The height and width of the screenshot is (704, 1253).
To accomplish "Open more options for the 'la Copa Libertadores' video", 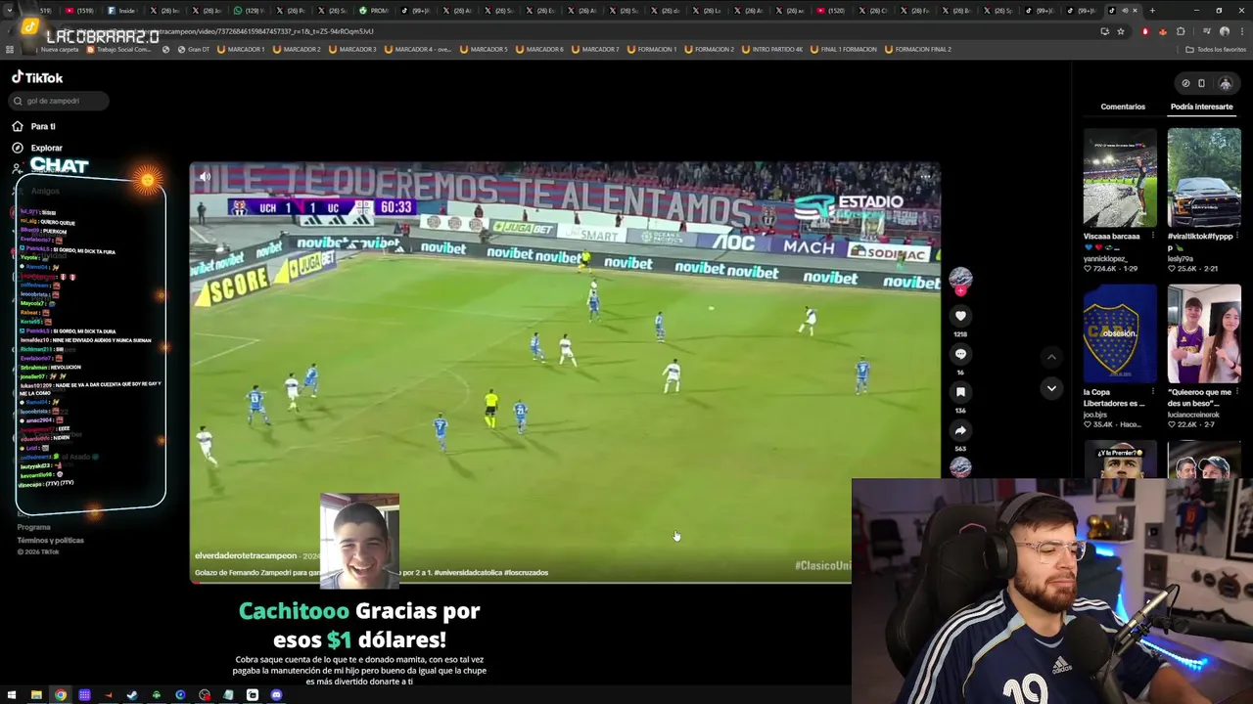I will pyautogui.click(x=1152, y=393).
